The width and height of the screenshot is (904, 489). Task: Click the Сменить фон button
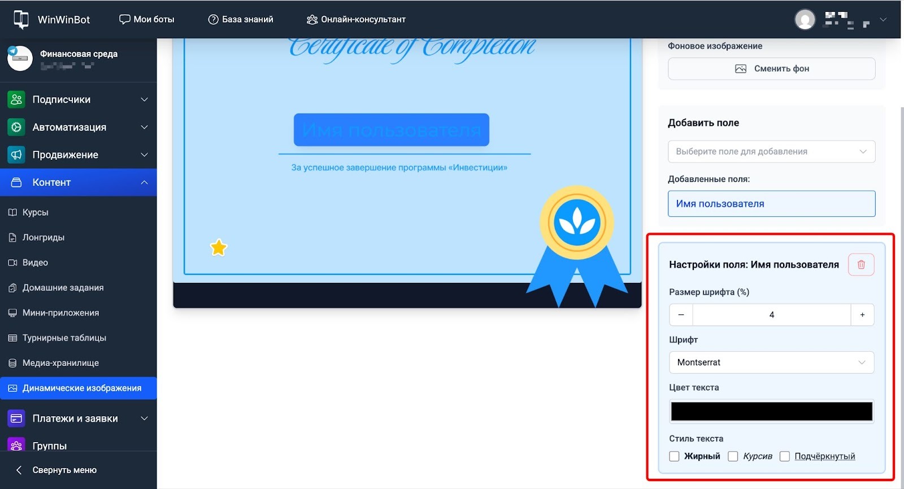[771, 69]
